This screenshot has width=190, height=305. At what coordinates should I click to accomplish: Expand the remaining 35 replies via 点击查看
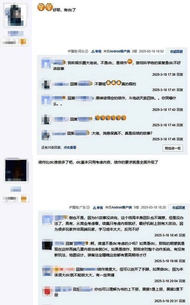click(70, 148)
